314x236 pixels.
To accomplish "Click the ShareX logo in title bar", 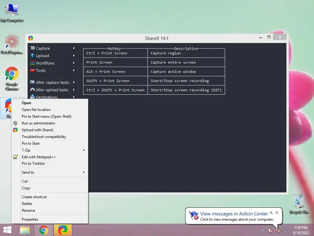I will point(31,38).
